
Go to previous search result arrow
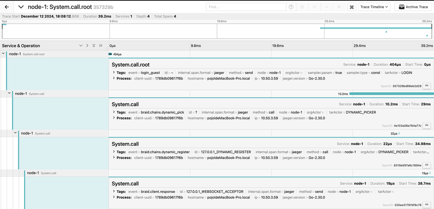tap(314, 7)
